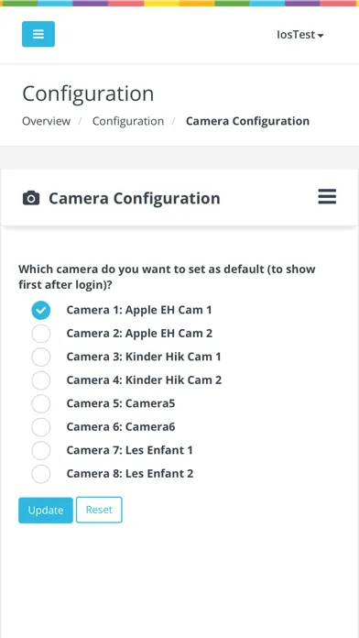Click the Update button

[x=46, y=511]
